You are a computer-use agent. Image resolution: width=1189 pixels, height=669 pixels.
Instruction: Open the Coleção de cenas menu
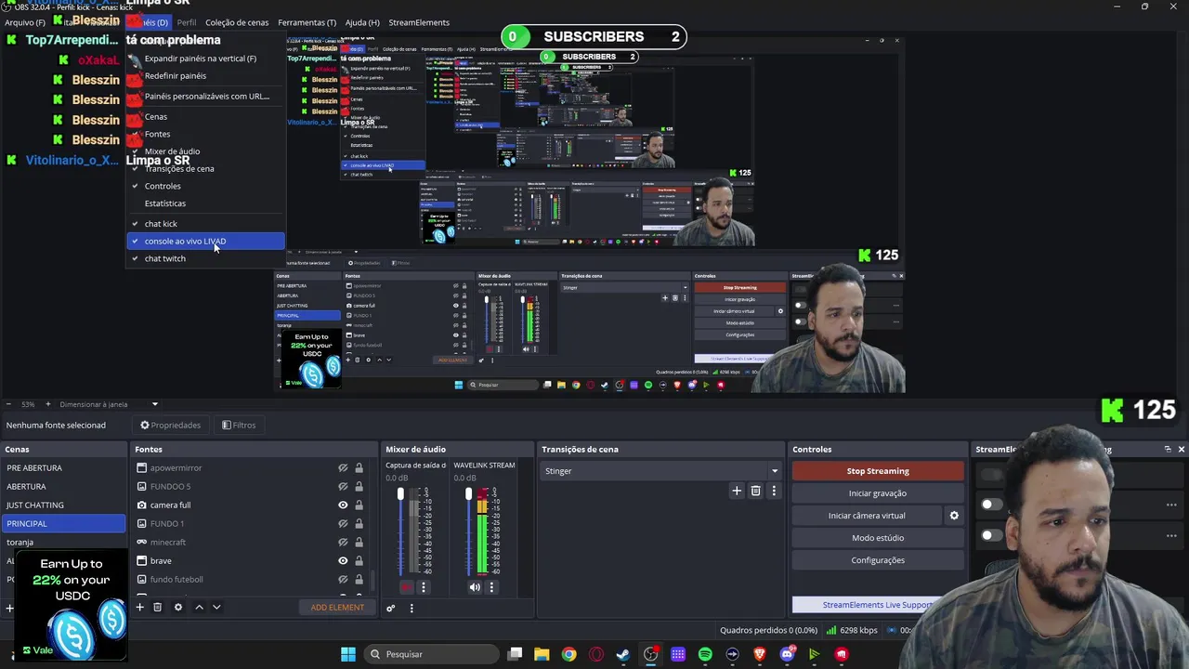(x=237, y=22)
